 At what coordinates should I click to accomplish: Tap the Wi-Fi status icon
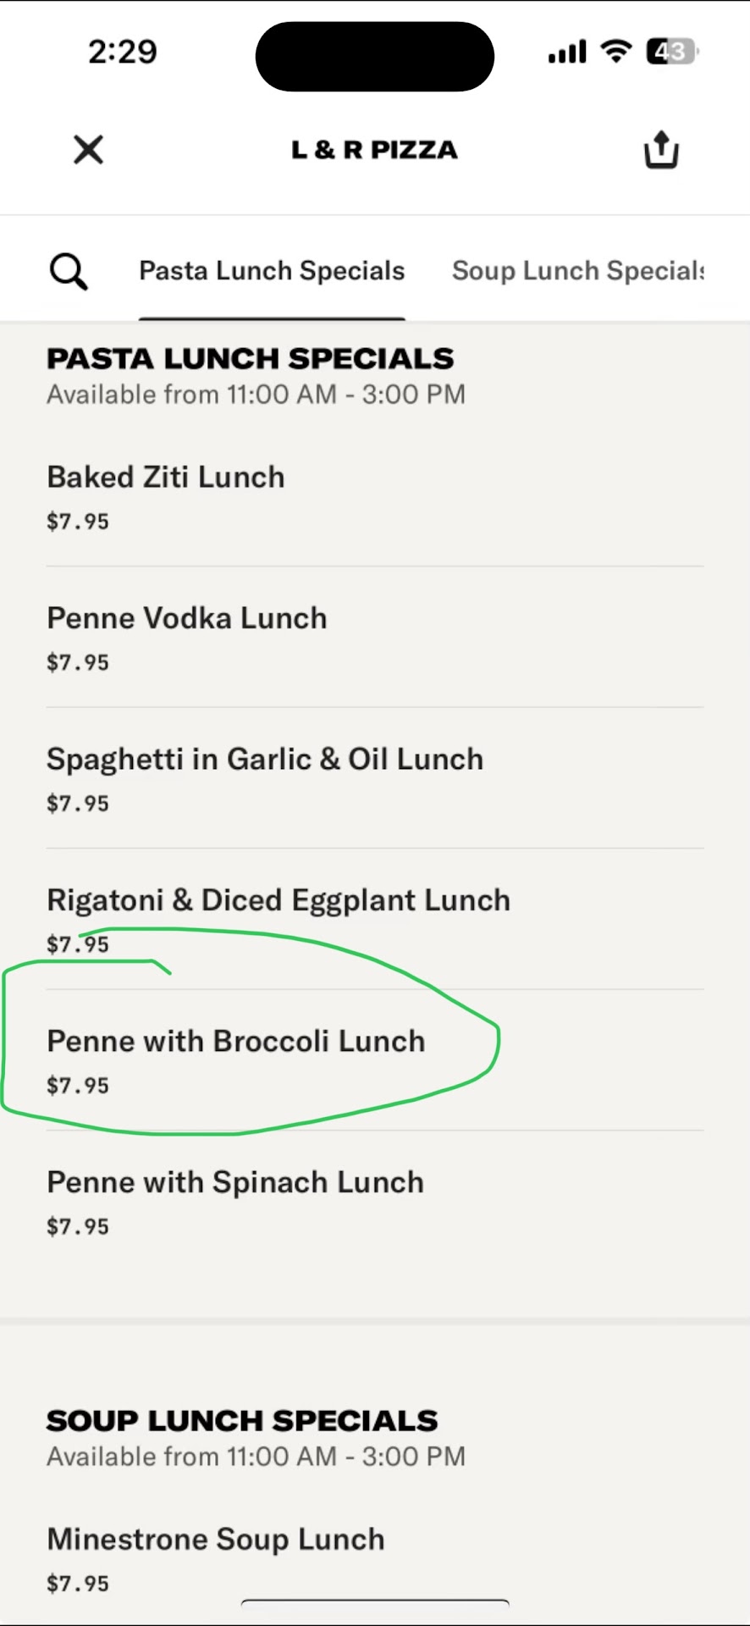[x=616, y=52]
